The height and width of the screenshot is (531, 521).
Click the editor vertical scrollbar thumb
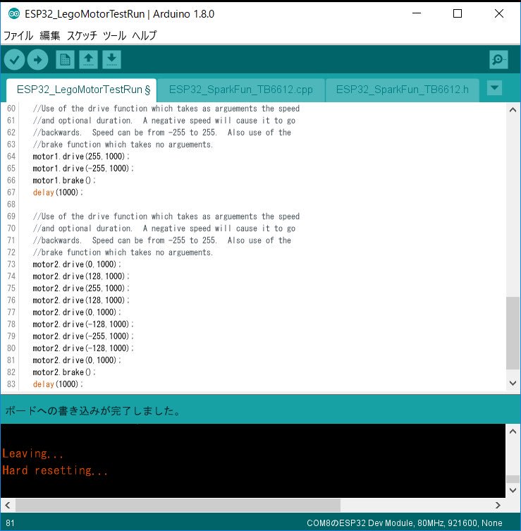coord(513,333)
